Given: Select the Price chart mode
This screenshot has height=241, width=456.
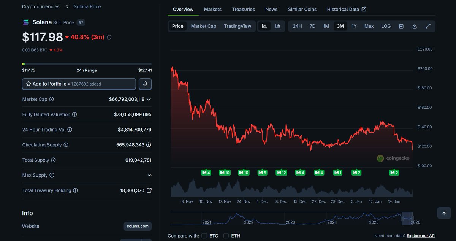Looking at the screenshot, I should click(x=177, y=26).
